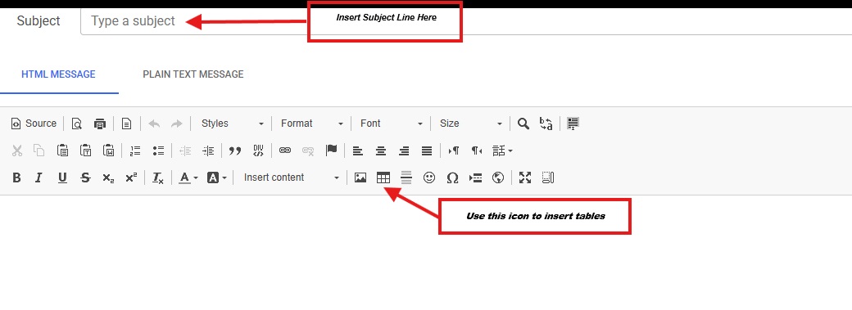Open the Styles dropdown
The image size is (852, 310).
[232, 124]
